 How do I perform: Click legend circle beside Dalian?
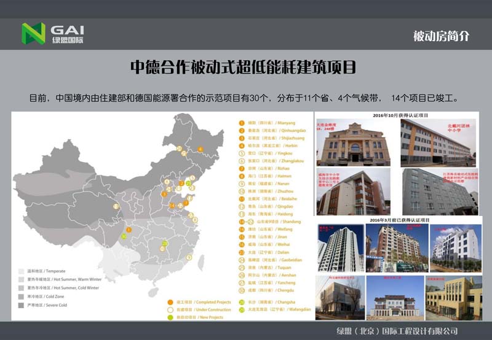point(242,252)
